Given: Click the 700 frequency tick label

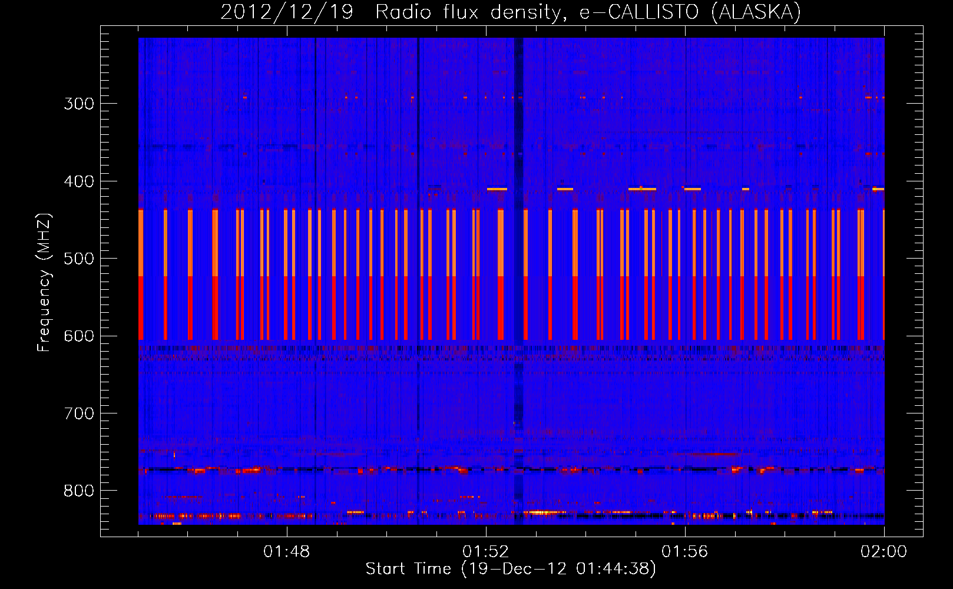Looking at the screenshot, I should (79, 413).
